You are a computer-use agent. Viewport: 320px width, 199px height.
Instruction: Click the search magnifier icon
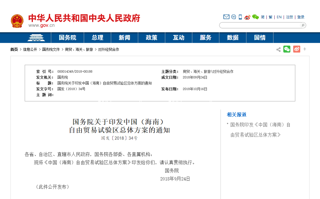[303, 25]
